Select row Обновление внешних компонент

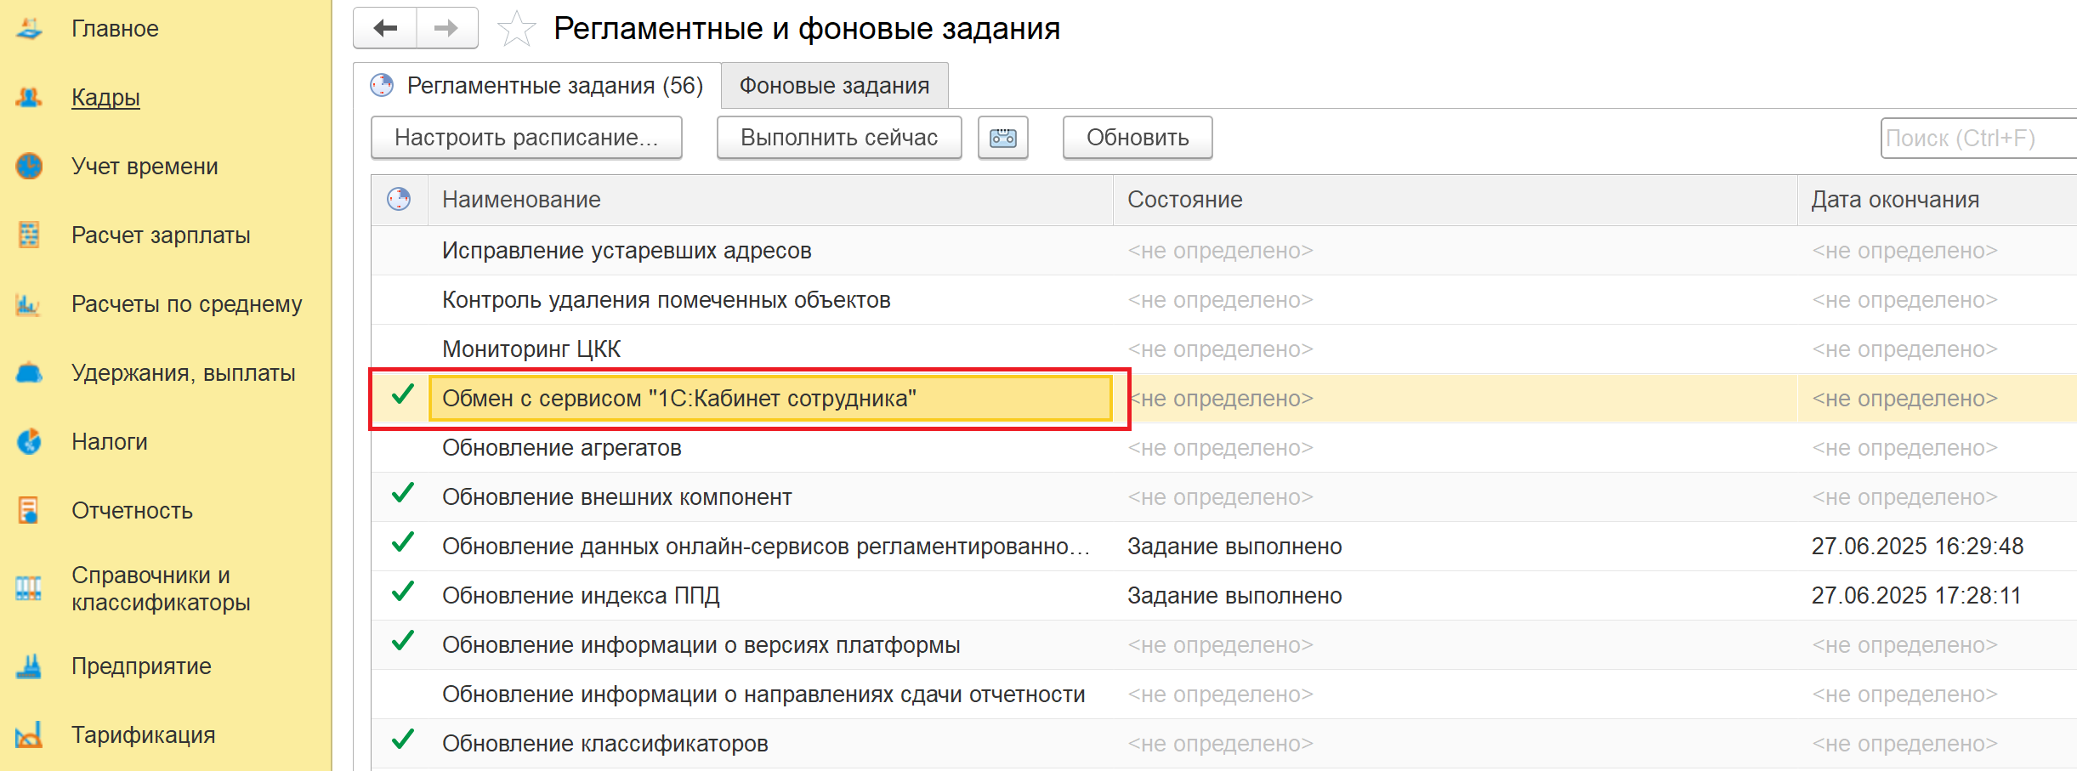(1224, 497)
